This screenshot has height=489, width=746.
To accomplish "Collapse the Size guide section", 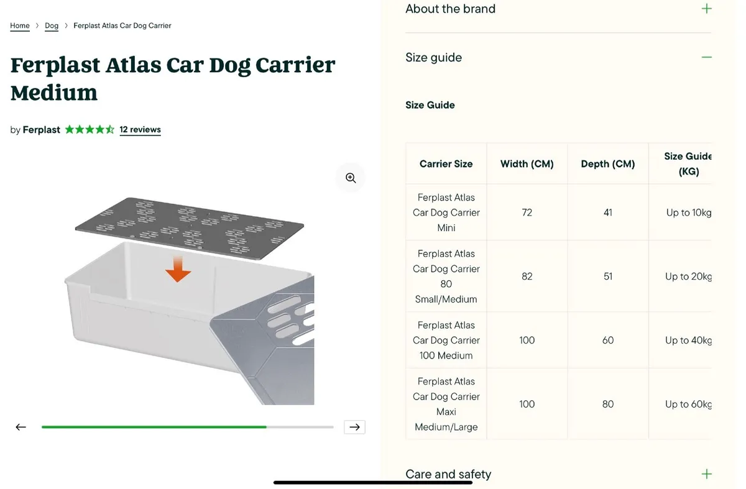I will click(433, 57).
